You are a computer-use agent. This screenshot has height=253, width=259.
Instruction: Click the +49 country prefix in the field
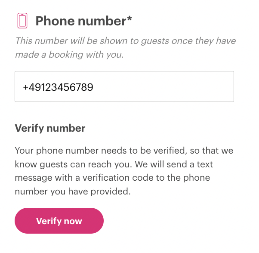point(31,87)
